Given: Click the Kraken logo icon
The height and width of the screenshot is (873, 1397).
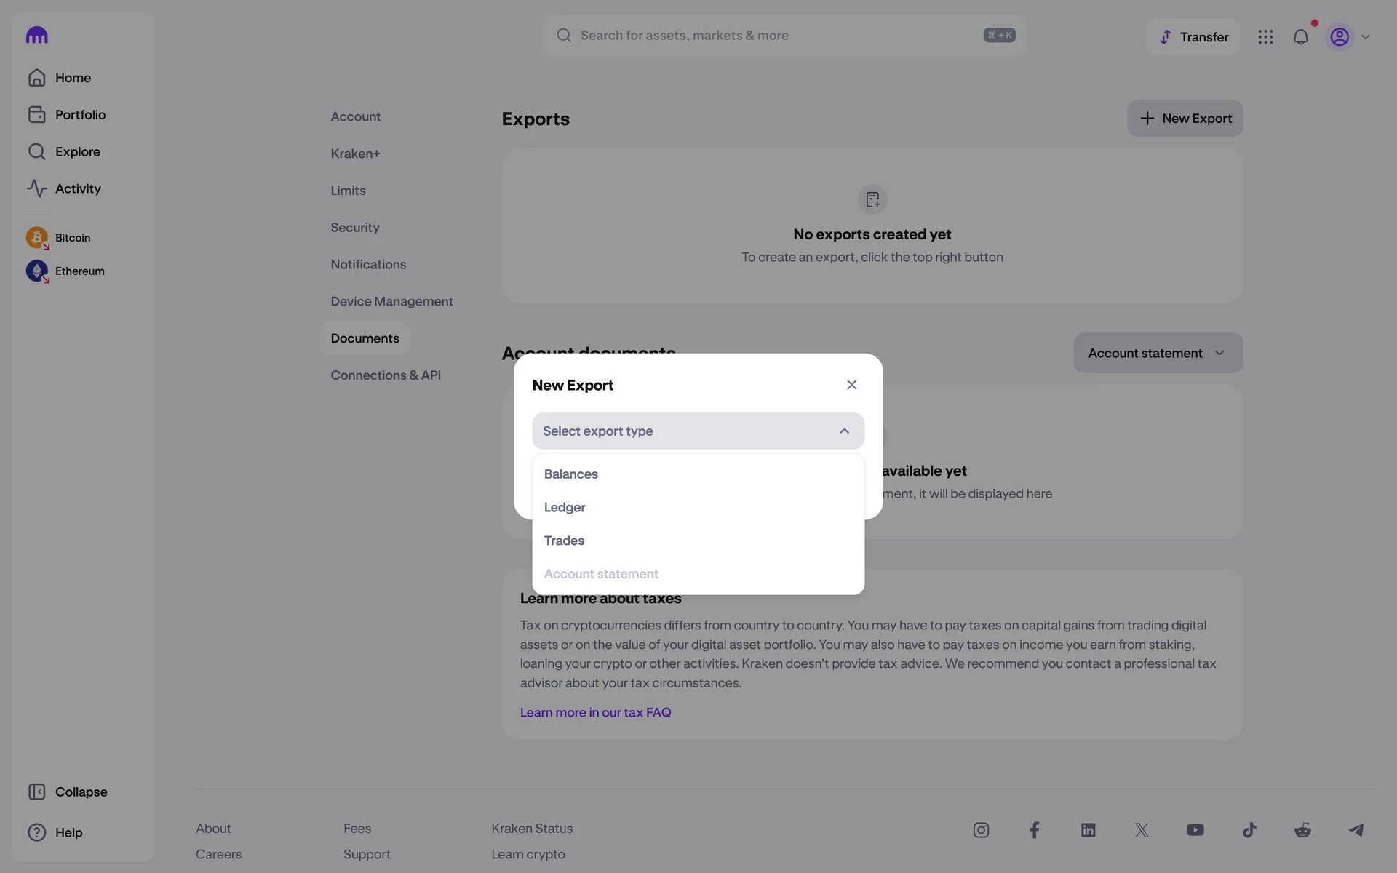Looking at the screenshot, I should pyautogui.click(x=36, y=35).
